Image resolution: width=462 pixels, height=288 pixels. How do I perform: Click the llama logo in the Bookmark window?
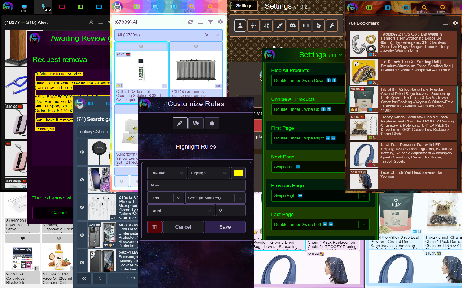click(353, 7)
